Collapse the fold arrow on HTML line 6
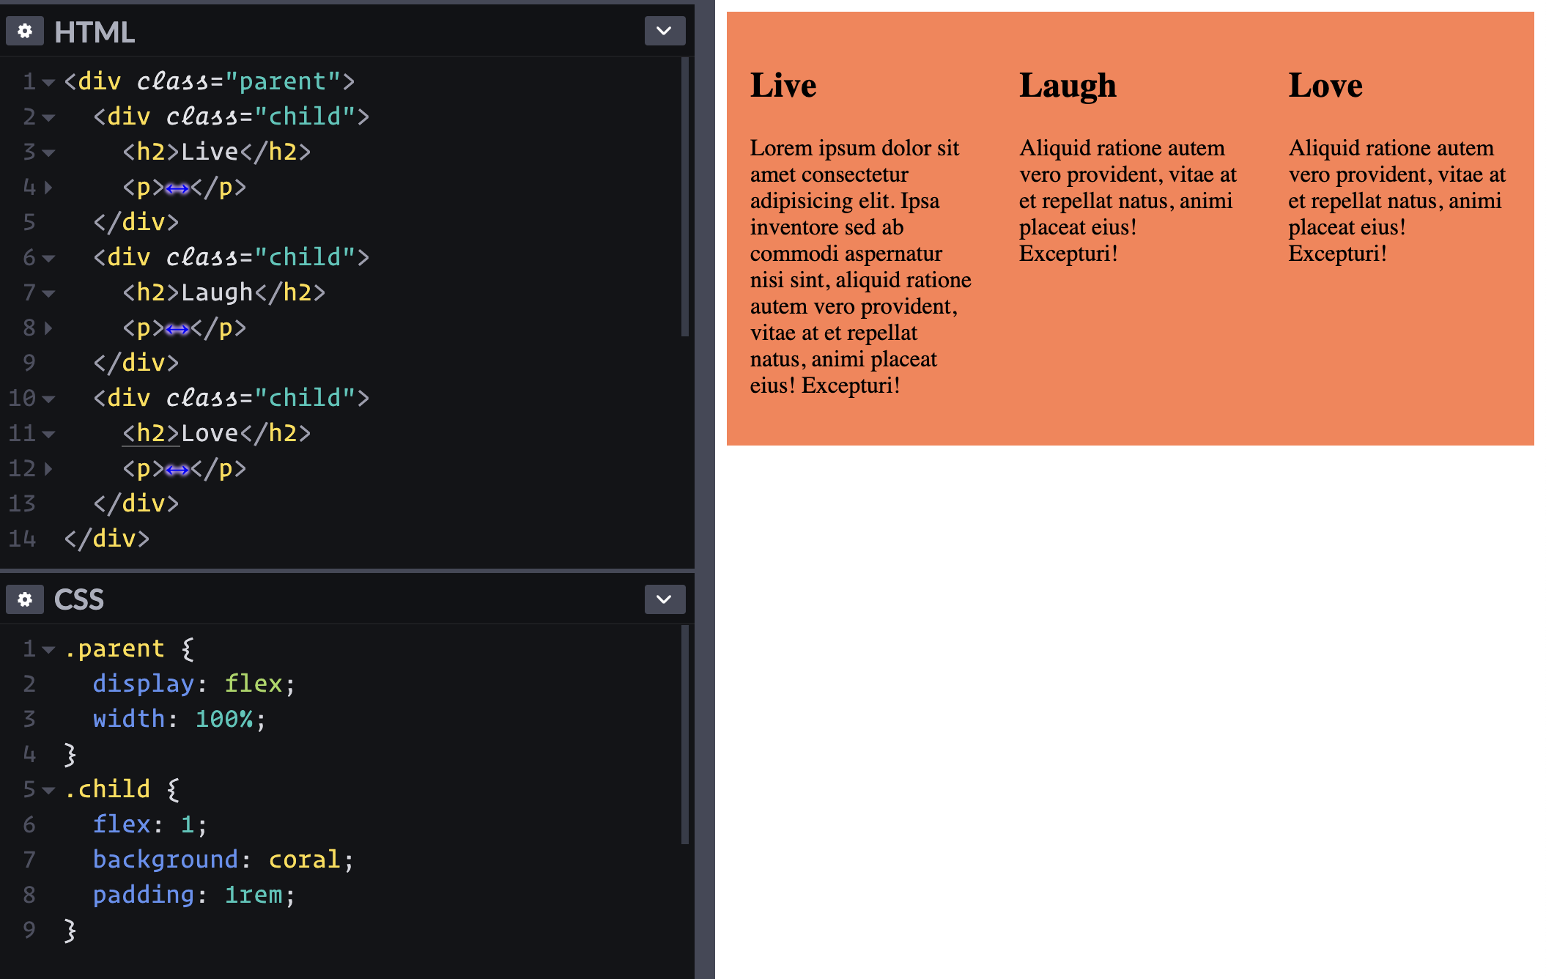 tap(48, 258)
